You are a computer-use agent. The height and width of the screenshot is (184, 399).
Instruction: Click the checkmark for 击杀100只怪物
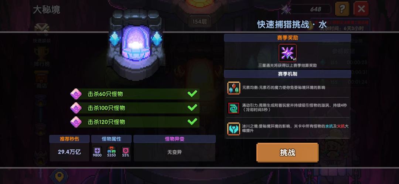pyautogui.click(x=192, y=108)
